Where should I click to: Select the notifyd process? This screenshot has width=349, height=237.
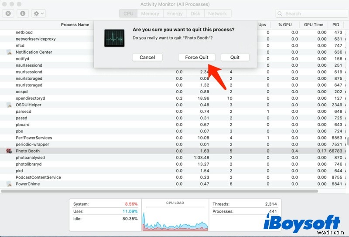point(23,59)
